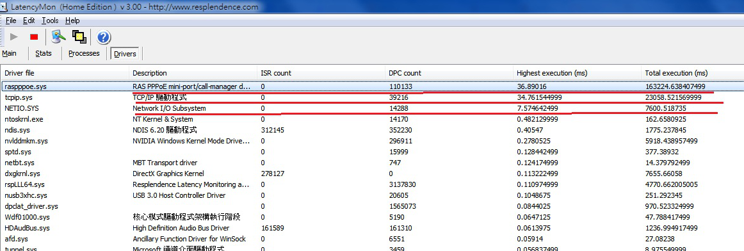Switch to the Main tab

[x=9, y=53]
